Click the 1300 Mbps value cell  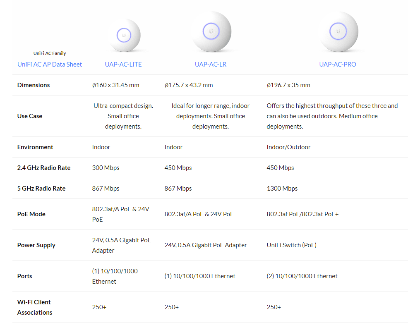pos(282,189)
